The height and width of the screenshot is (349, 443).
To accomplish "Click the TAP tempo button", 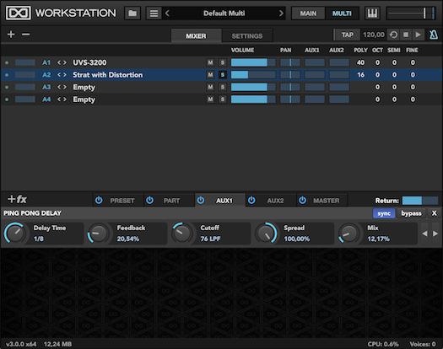I will click(347, 35).
